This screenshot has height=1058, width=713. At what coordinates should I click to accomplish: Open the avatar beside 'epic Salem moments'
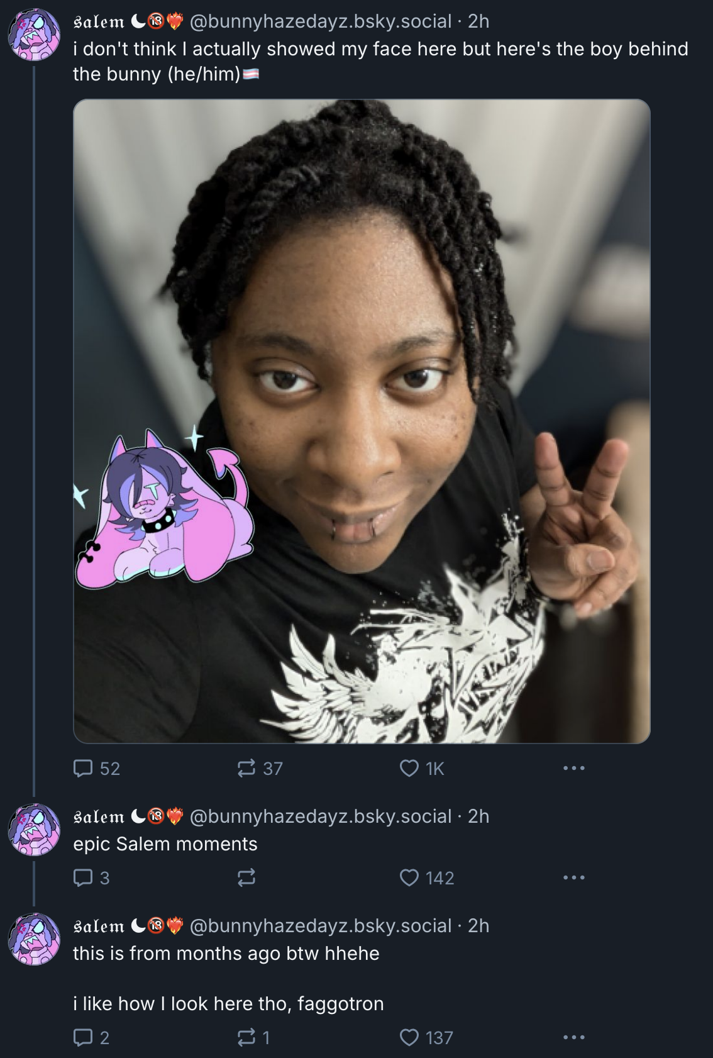coord(34,830)
